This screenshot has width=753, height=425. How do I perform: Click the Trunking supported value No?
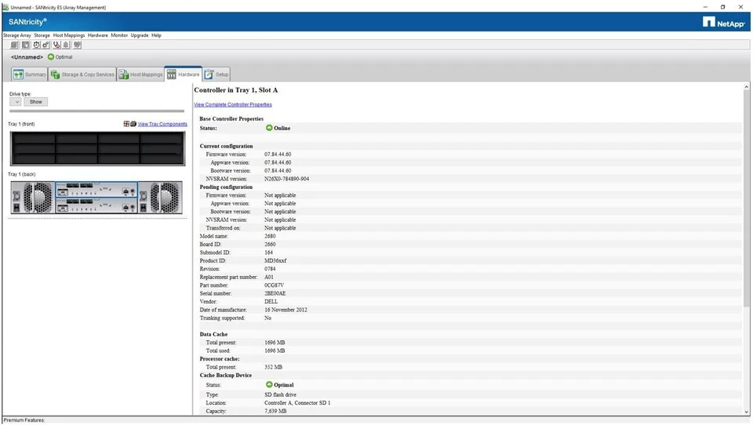[267, 318]
